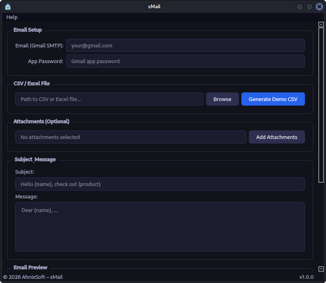Click the Subject input field

pyautogui.click(x=160, y=184)
